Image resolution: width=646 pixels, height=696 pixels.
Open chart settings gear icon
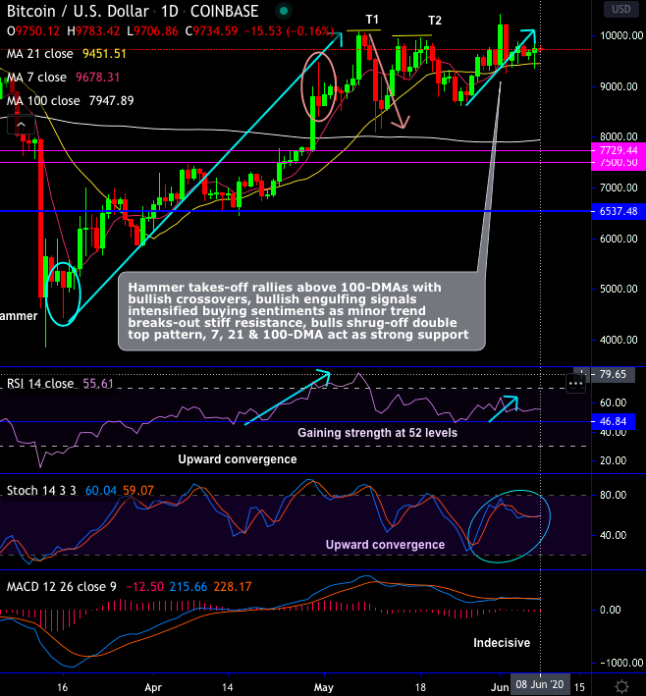click(622, 686)
